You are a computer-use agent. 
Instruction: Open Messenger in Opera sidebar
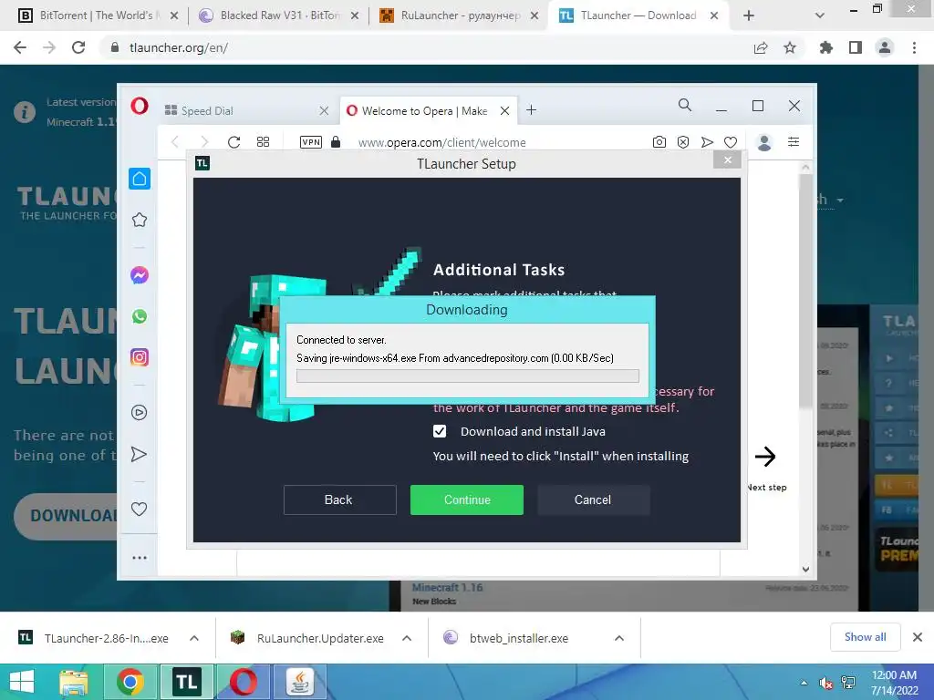coord(140,275)
